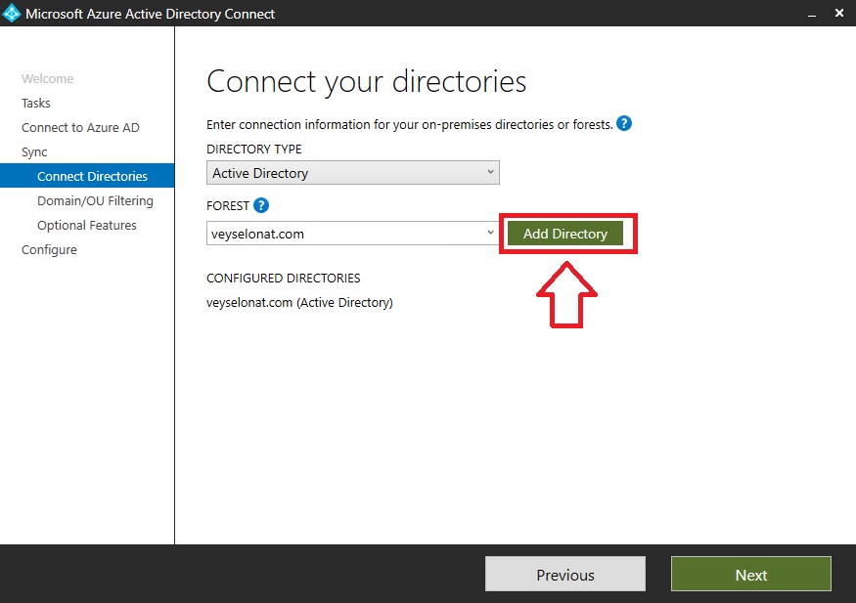Open the Connect to Azure AD step
This screenshot has height=603, width=856.
click(81, 128)
